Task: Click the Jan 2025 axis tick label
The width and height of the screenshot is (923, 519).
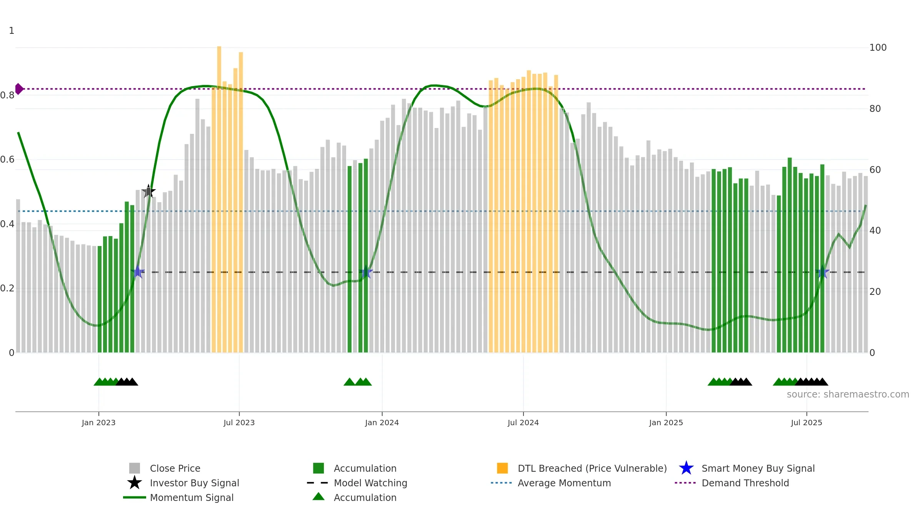Action: [666, 423]
